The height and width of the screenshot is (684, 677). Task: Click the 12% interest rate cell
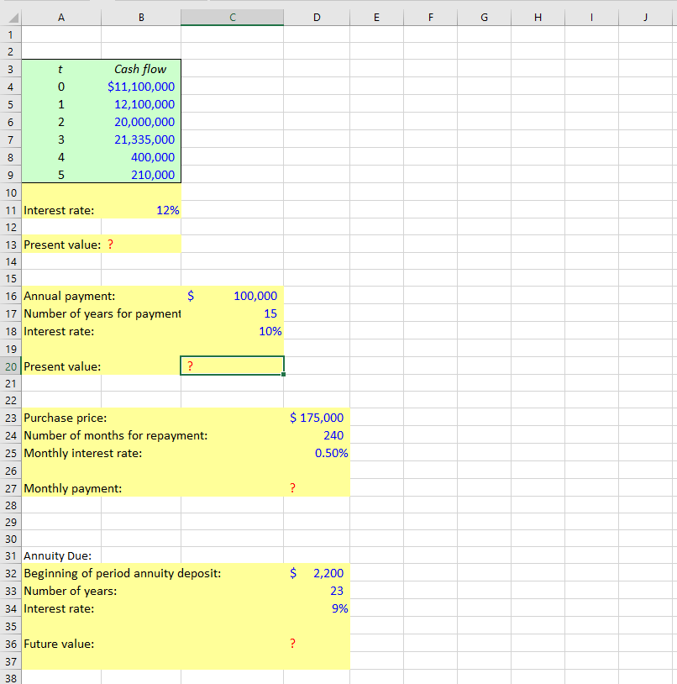point(141,210)
